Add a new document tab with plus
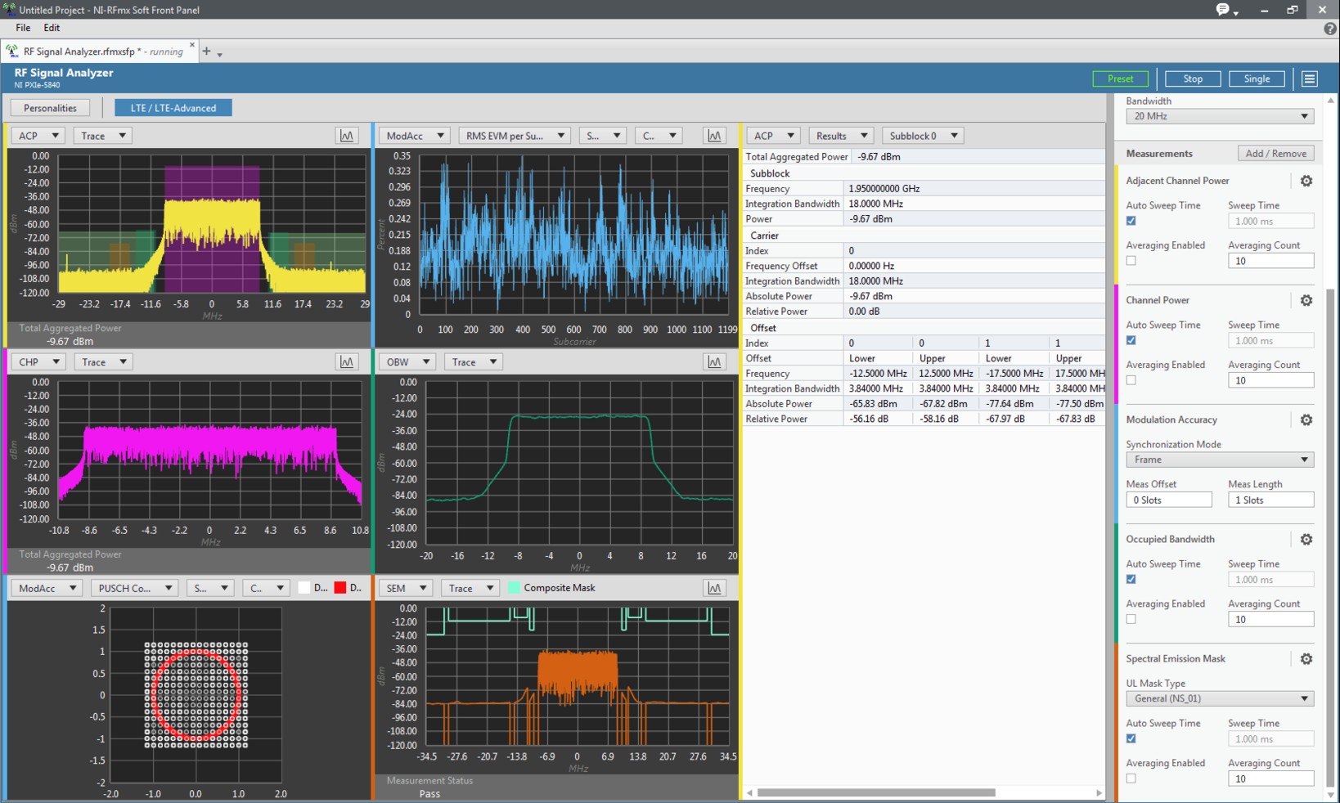Image resolution: width=1340 pixels, height=803 pixels. pyautogui.click(x=206, y=52)
